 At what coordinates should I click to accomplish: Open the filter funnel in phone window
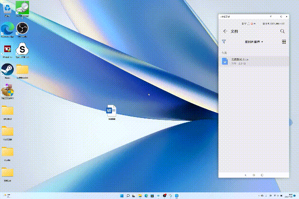[x=224, y=42]
